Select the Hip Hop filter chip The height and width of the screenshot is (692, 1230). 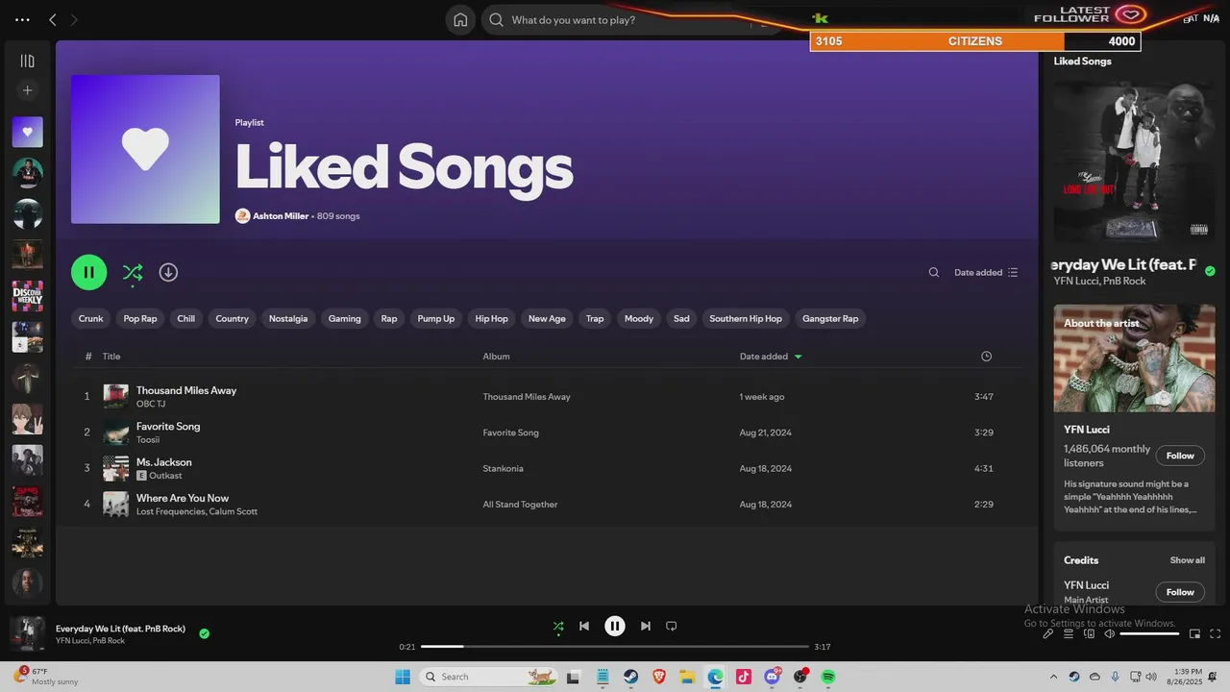[x=492, y=318]
